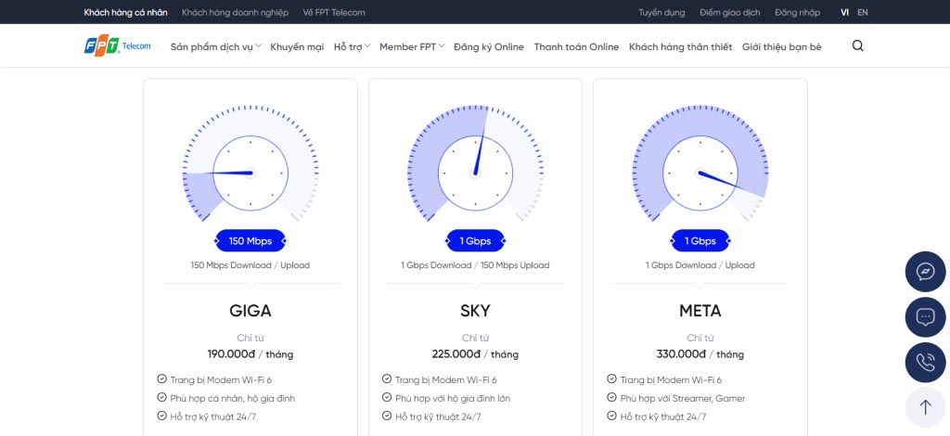Screen dimensions: 950x436
Task: Open Về FPT Telecom link
Action: pyautogui.click(x=334, y=12)
